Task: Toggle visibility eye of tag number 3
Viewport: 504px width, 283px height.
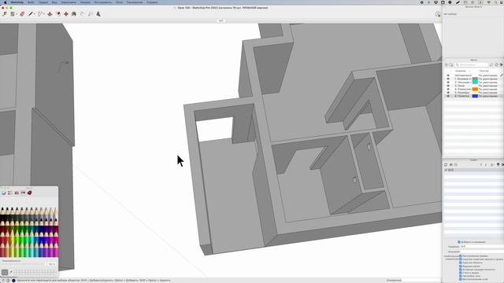Action: (448, 86)
